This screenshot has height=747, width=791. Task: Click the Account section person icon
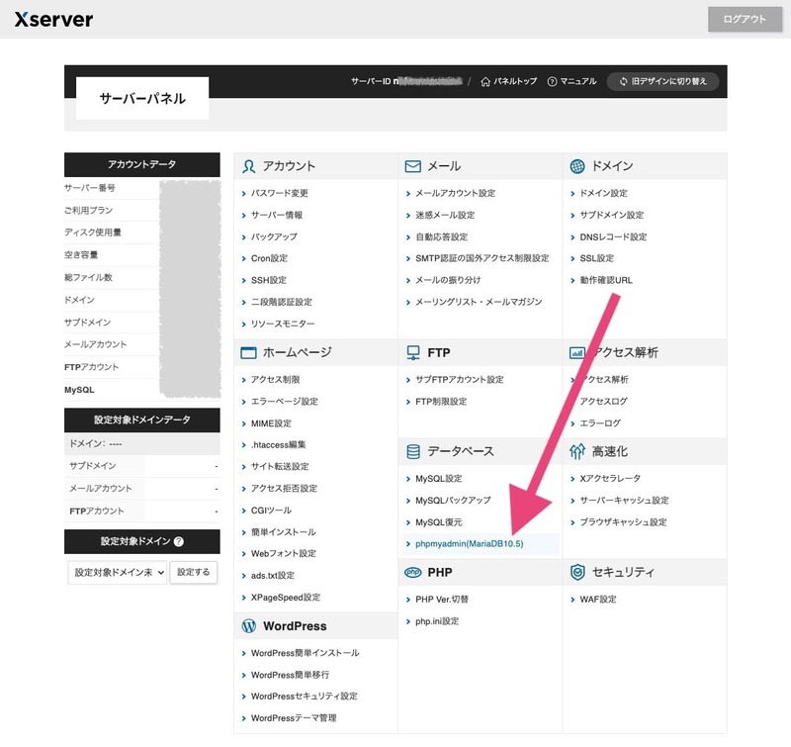[x=249, y=166]
